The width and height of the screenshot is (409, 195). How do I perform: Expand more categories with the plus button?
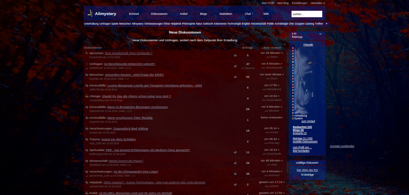tap(327, 24)
